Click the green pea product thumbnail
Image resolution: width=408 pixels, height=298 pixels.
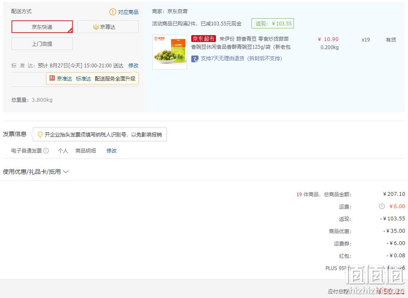coord(170,52)
